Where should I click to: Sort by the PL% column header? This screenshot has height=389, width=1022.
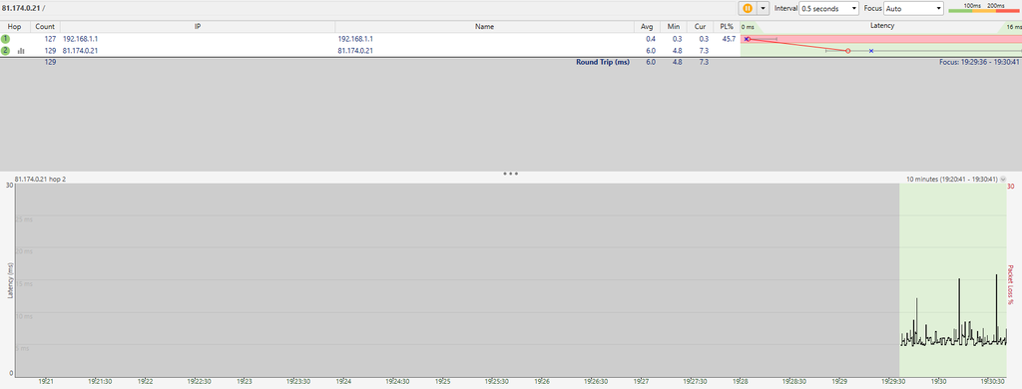pos(728,27)
